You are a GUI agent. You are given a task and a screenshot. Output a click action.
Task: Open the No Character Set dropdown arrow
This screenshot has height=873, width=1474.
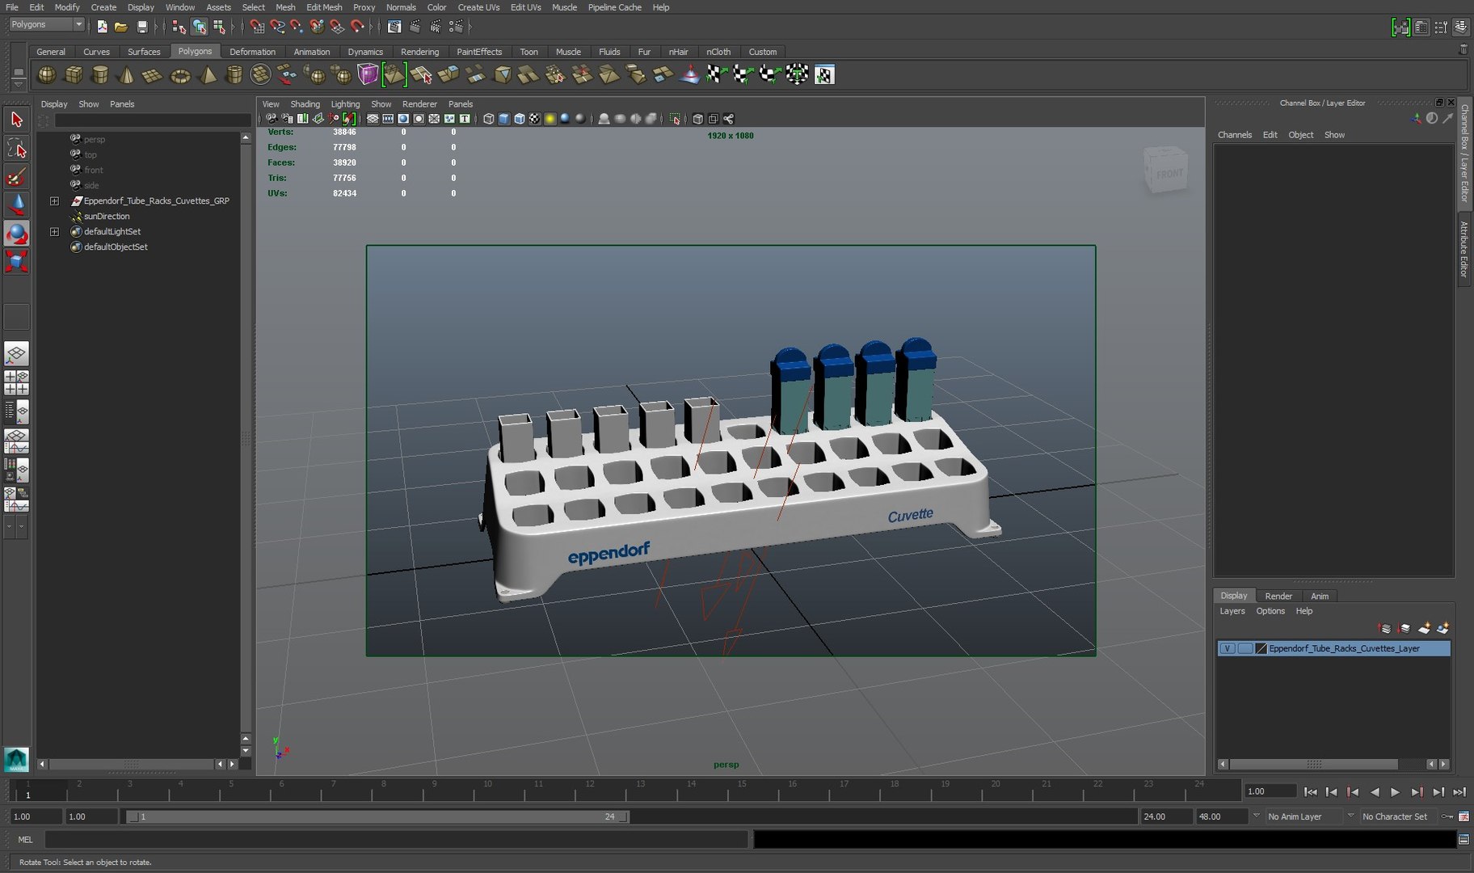[1350, 816]
